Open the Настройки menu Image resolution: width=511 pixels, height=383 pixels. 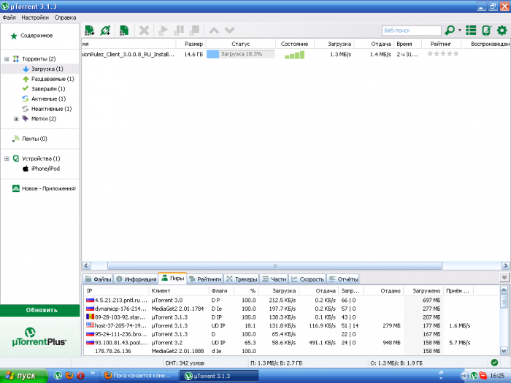tap(36, 16)
